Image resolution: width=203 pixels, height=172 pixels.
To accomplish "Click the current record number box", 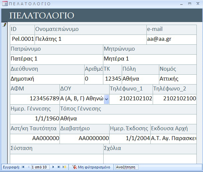I will coord(40,167).
